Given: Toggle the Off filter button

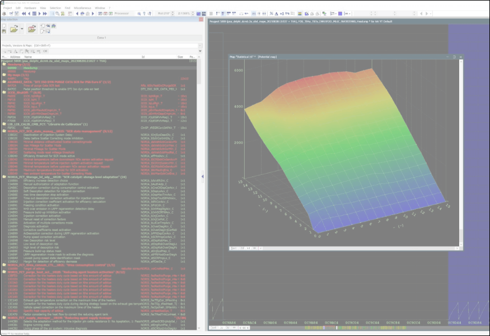Looking at the screenshot, I should click(x=44, y=51).
